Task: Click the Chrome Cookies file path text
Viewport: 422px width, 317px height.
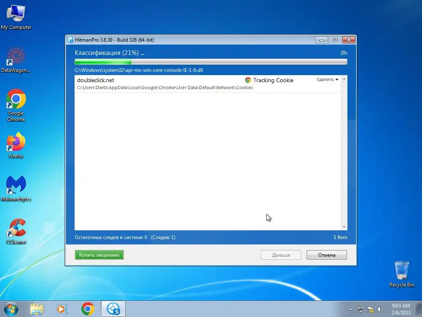Action: 165,88
